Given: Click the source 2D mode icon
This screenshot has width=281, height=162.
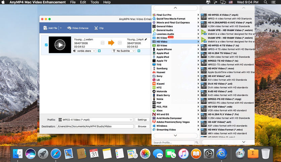Looking at the screenshot, I should 103,43.
